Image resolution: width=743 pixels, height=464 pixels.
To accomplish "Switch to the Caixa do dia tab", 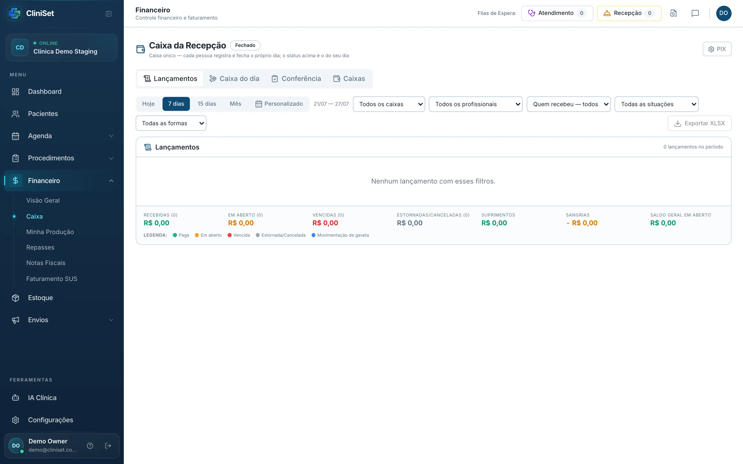I will click(234, 79).
